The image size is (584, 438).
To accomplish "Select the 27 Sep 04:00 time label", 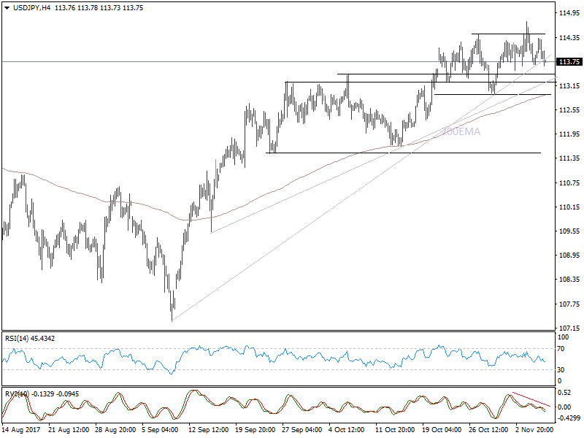I will (x=301, y=430).
